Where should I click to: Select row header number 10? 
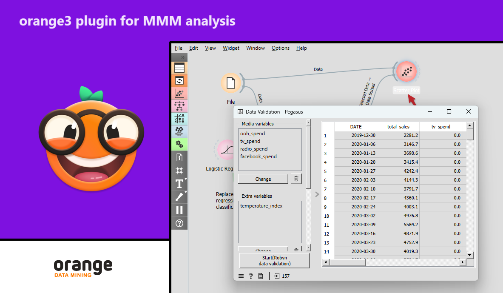point(328,216)
